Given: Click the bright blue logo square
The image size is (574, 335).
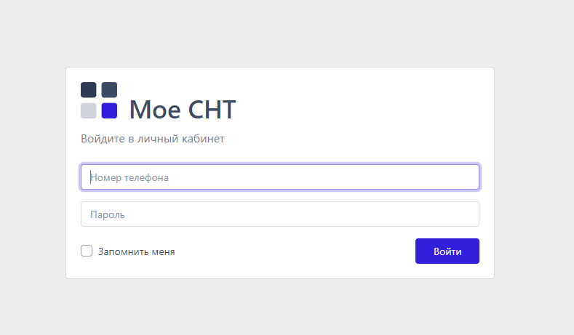Looking at the screenshot, I should (109, 110).
